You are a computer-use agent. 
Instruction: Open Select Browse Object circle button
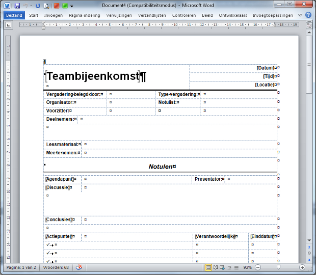pos(309,253)
